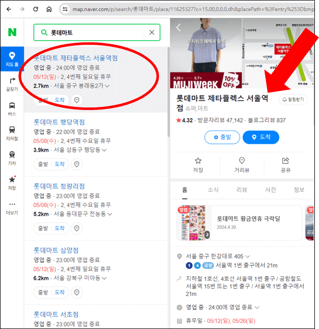The height and width of the screenshot is (329, 319).
Task: Clear the search with the X button
Action: point(152,32)
